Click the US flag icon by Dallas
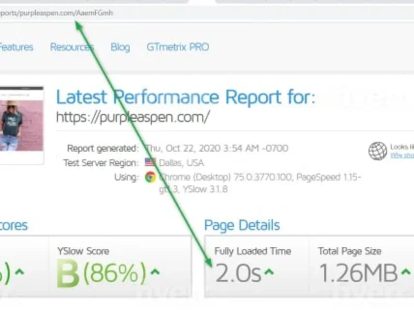414x310 pixels. pos(150,162)
